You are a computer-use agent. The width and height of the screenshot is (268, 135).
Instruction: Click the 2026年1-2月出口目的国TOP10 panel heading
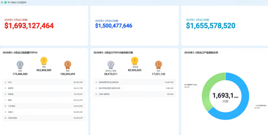(x=20, y=53)
